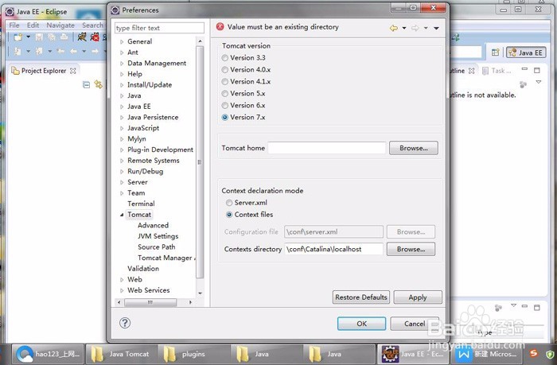Open the Navigate menu in Eclipse
Viewport: 557px width, 365px height.
(60, 25)
